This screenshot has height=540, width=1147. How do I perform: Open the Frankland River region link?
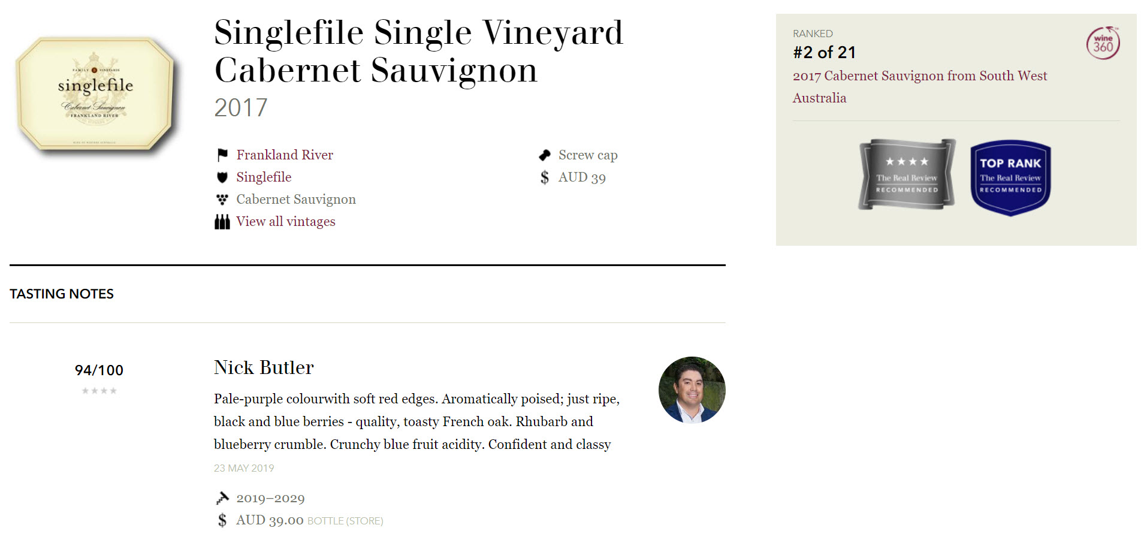tap(285, 155)
